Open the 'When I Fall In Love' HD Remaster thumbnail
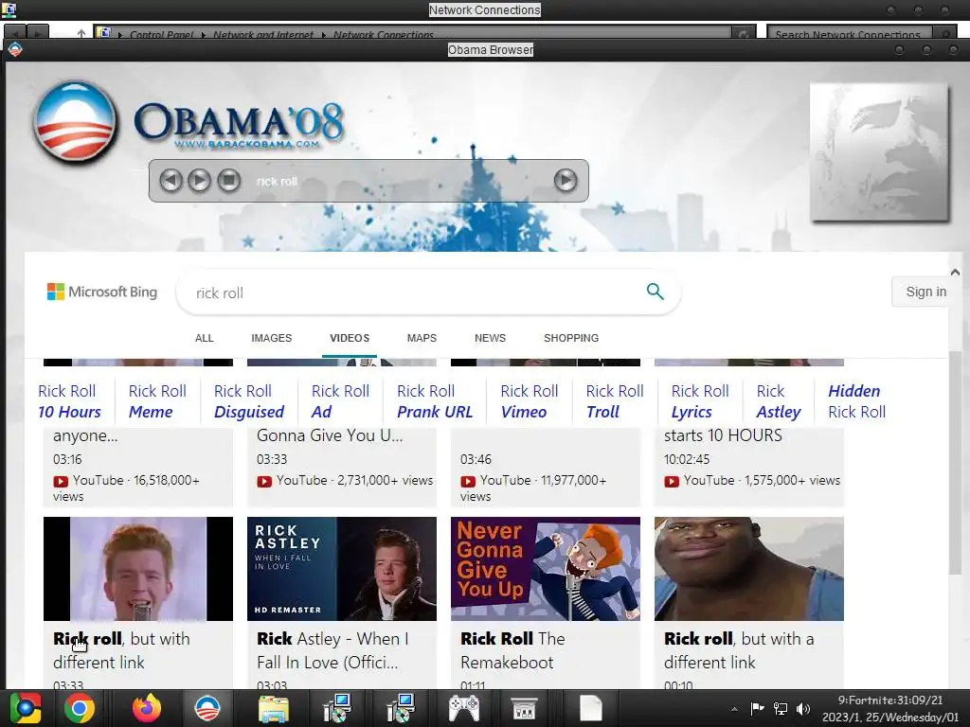The height and width of the screenshot is (727, 970). 341,569
